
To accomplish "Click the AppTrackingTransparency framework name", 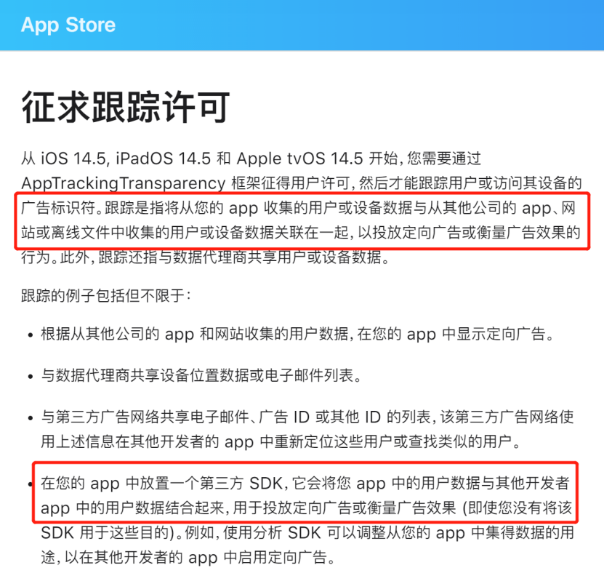I will point(124,183).
